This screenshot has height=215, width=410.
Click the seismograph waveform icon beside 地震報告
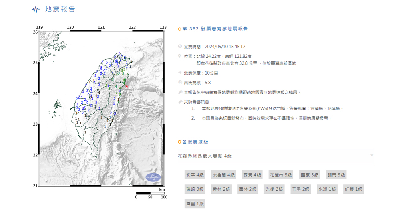(36, 9)
